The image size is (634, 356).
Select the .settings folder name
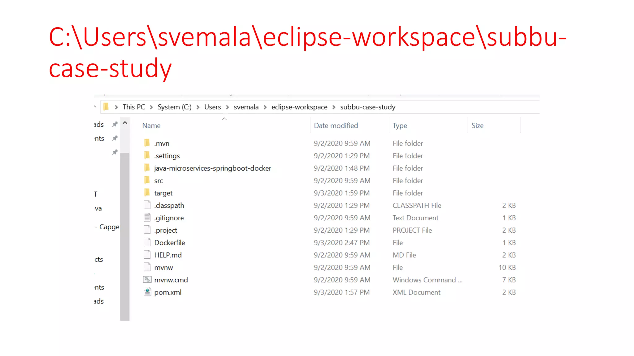point(167,156)
